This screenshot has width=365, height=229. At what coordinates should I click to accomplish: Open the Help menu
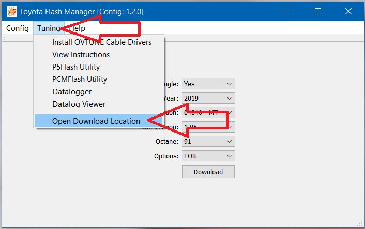point(77,28)
